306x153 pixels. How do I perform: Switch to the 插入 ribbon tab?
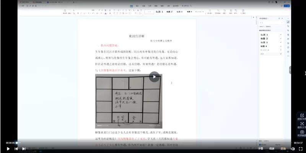[138, 6]
